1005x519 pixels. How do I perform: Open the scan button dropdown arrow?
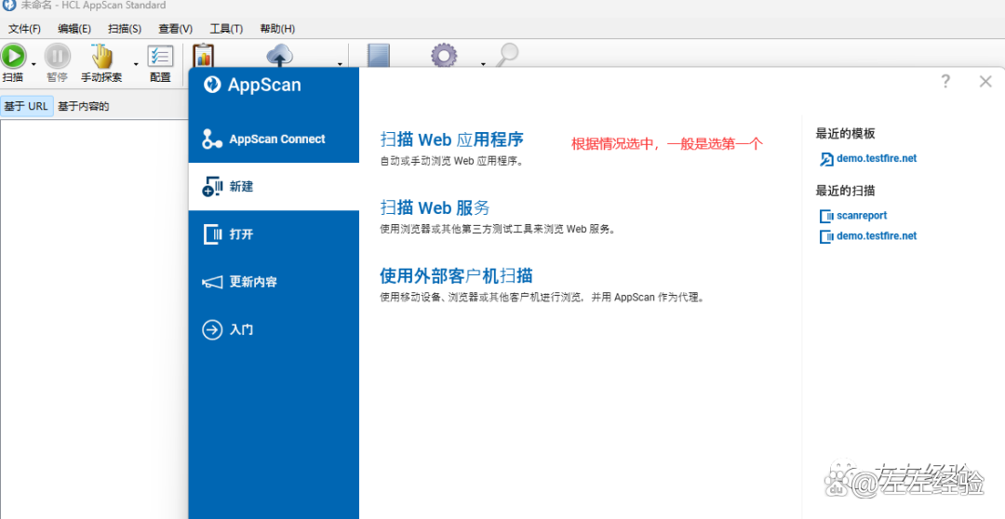(33, 64)
